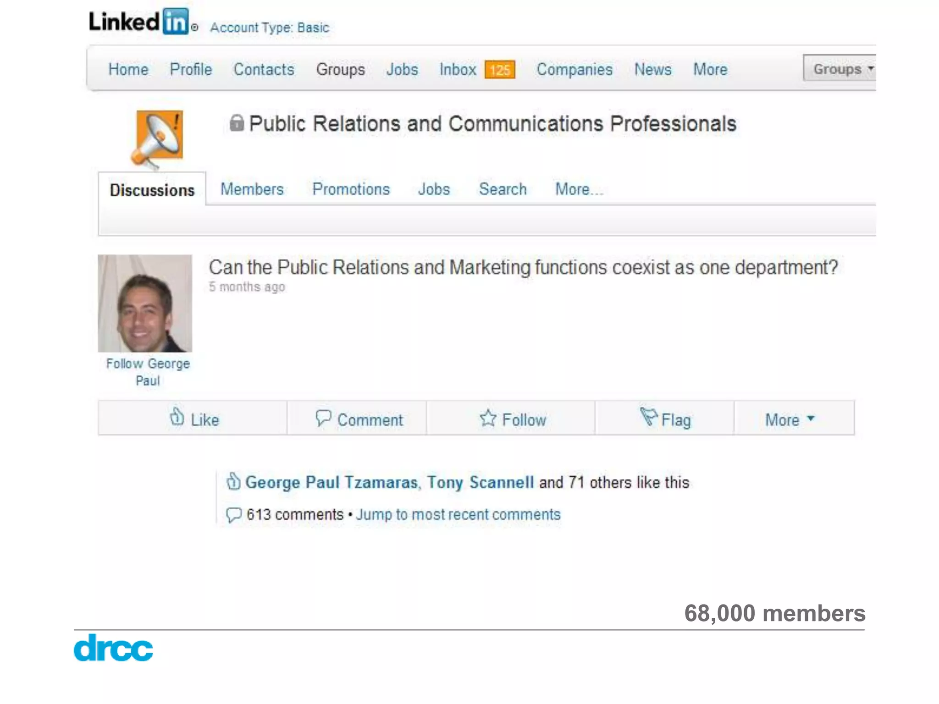Click the 613 comments bubble icon
Image resolution: width=939 pixels, height=704 pixels.
233,515
